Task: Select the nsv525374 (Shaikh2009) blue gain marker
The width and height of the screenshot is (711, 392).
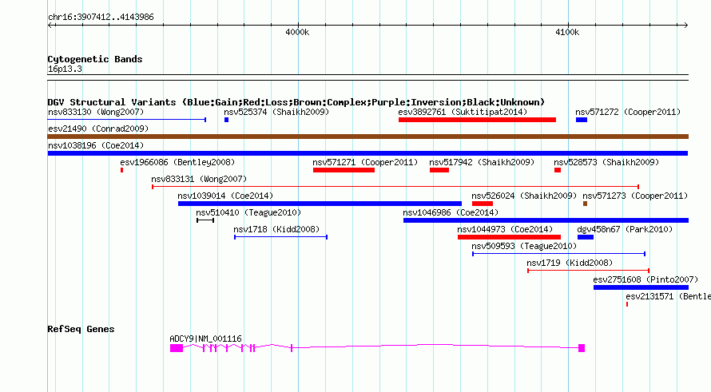Action: pyautogui.click(x=226, y=120)
